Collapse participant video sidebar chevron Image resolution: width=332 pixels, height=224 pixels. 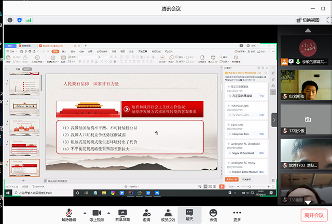[x=274, y=119]
